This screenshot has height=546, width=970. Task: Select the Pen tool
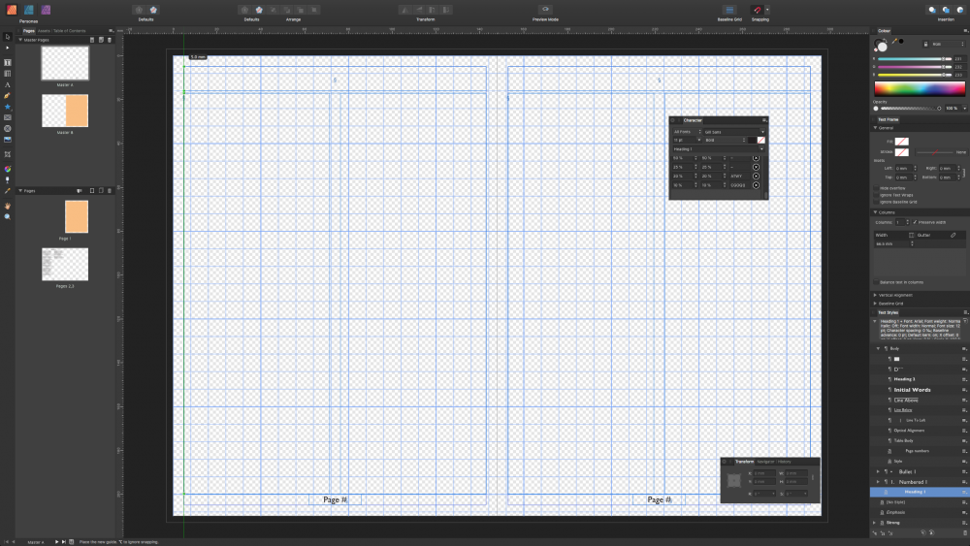pos(8,95)
